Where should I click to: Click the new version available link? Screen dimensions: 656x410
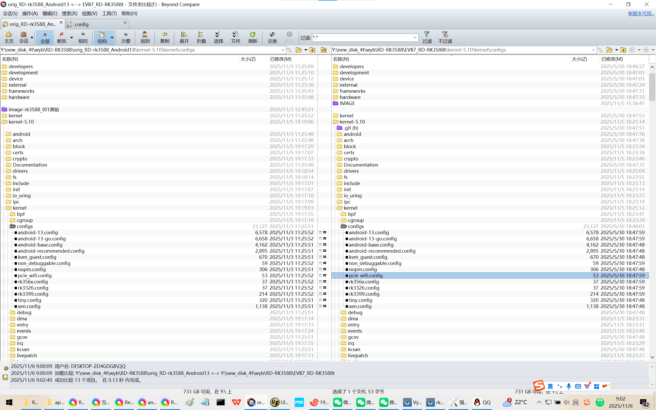pyautogui.click(x=641, y=13)
